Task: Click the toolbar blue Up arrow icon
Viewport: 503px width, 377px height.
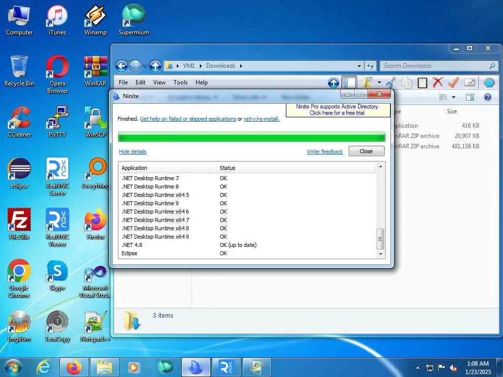Action: coord(334,82)
